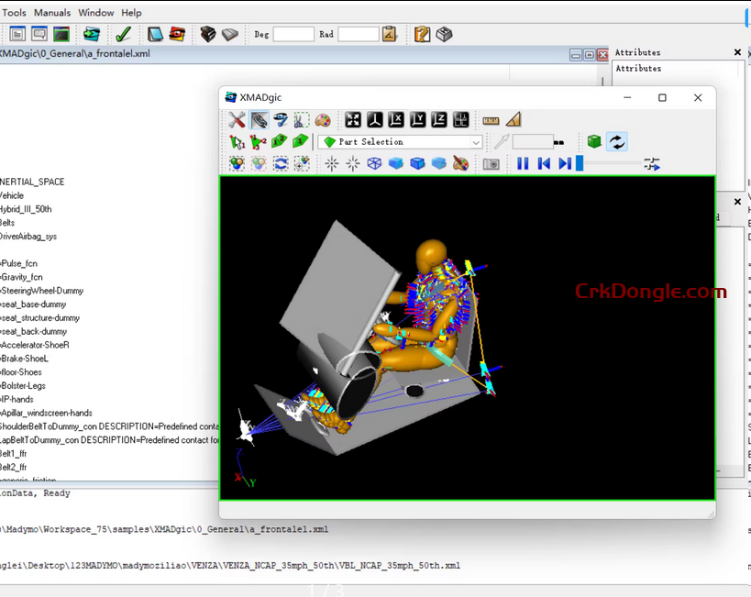Open the Manuals menu

pyautogui.click(x=52, y=13)
